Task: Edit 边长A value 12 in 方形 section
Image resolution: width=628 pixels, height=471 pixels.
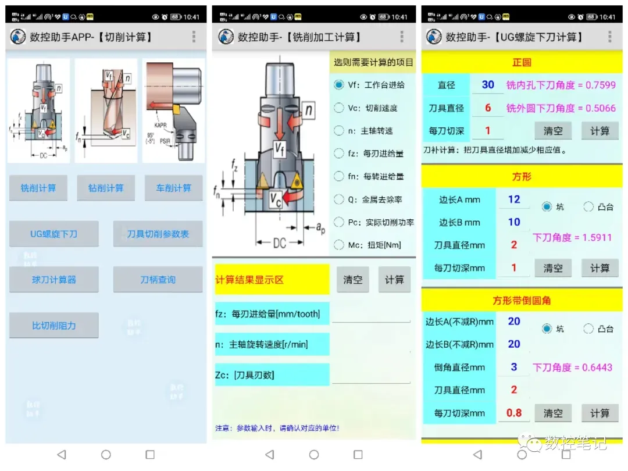Action: click(514, 199)
